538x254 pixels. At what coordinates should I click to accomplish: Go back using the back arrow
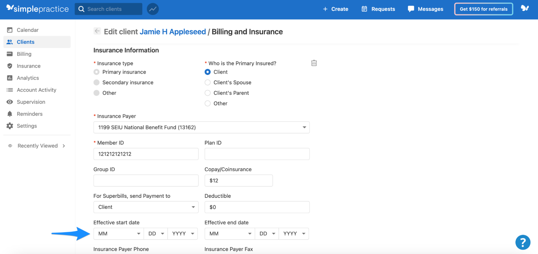point(97,31)
